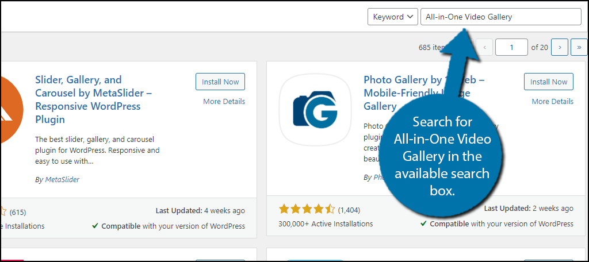Image resolution: width=589 pixels, height=262 pixels.
Task: Open More Details for Photo Gallery plugin
Action: [553, 101]
